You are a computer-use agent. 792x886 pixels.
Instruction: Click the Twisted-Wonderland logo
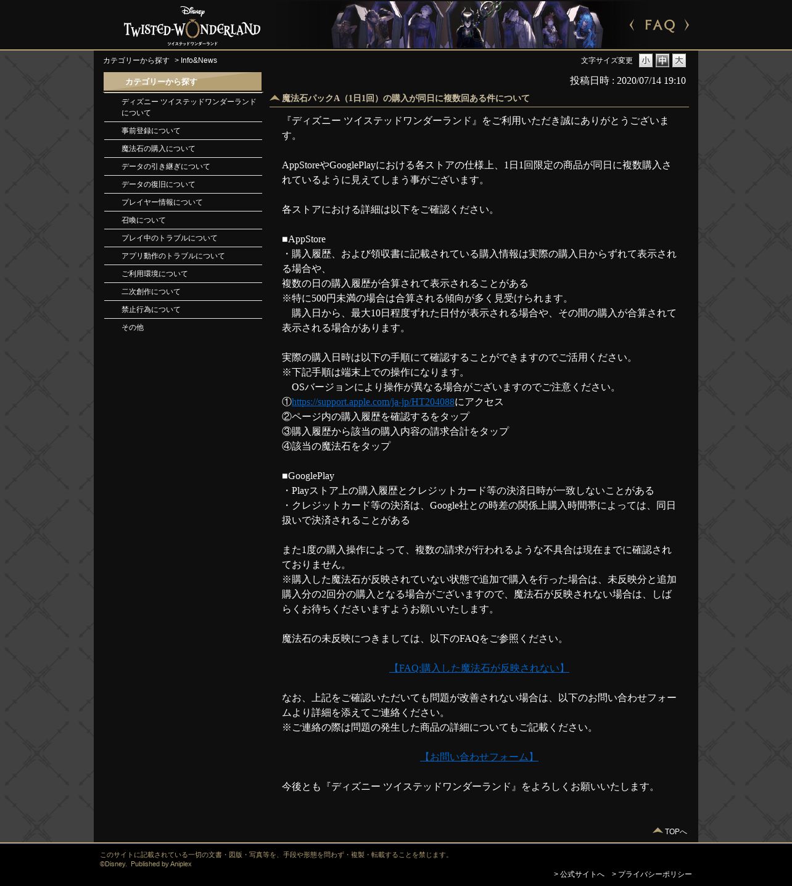pyautogui.click(x=192, y=26)
